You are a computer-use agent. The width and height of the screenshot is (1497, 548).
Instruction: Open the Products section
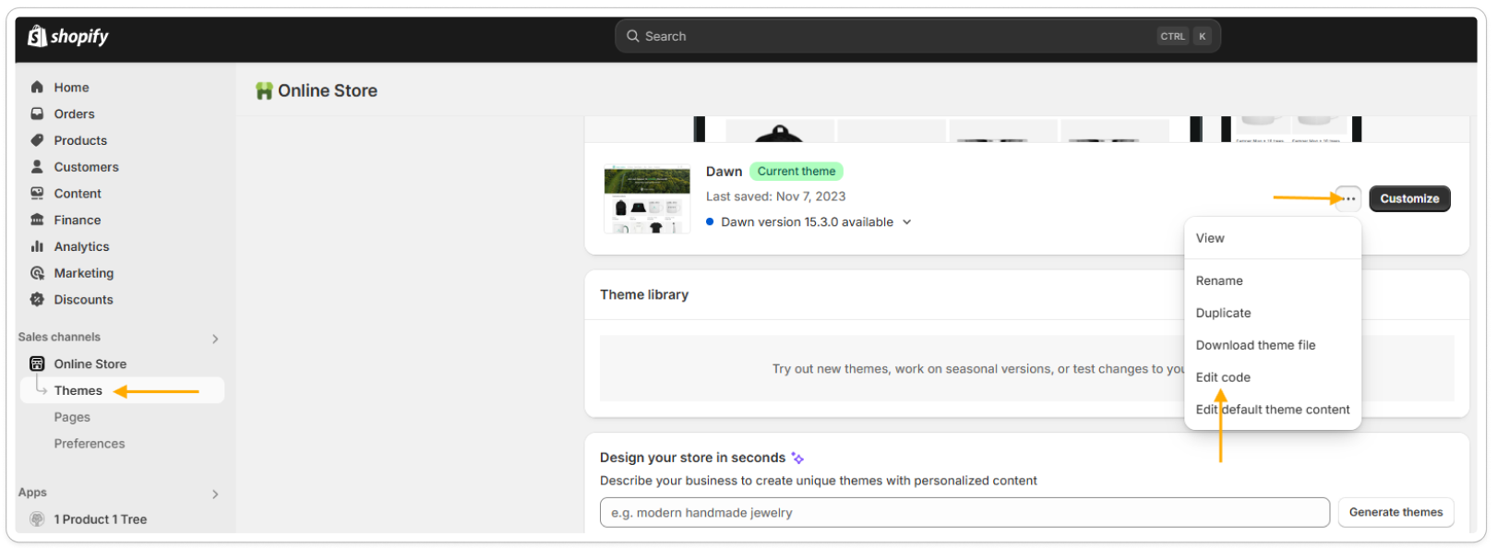80,140
